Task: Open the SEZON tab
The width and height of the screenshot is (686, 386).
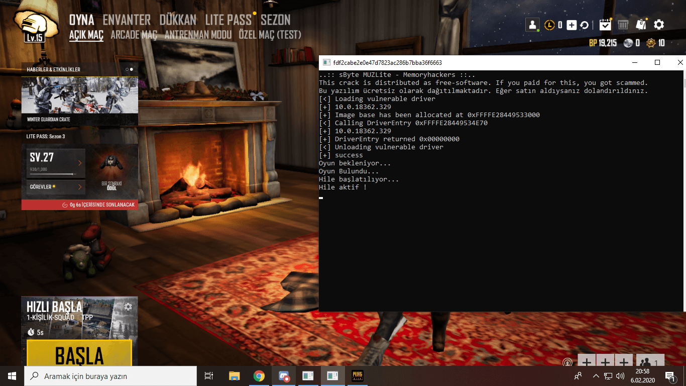Action: tap(275, 20)
